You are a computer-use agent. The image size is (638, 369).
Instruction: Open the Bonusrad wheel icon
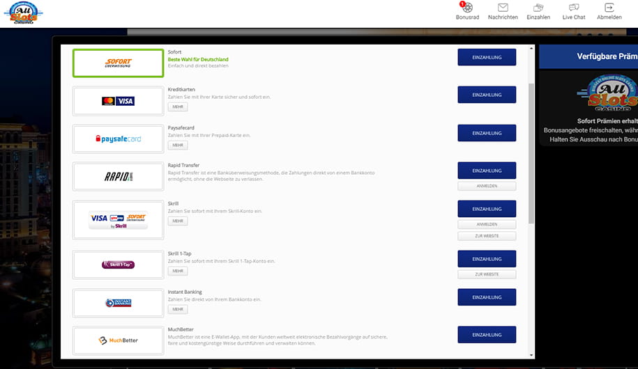click(x=467, y=8)
